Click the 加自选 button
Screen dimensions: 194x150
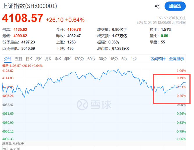[175, 6]
